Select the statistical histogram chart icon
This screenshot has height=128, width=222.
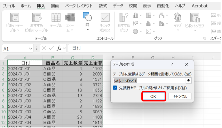point(148,23)
